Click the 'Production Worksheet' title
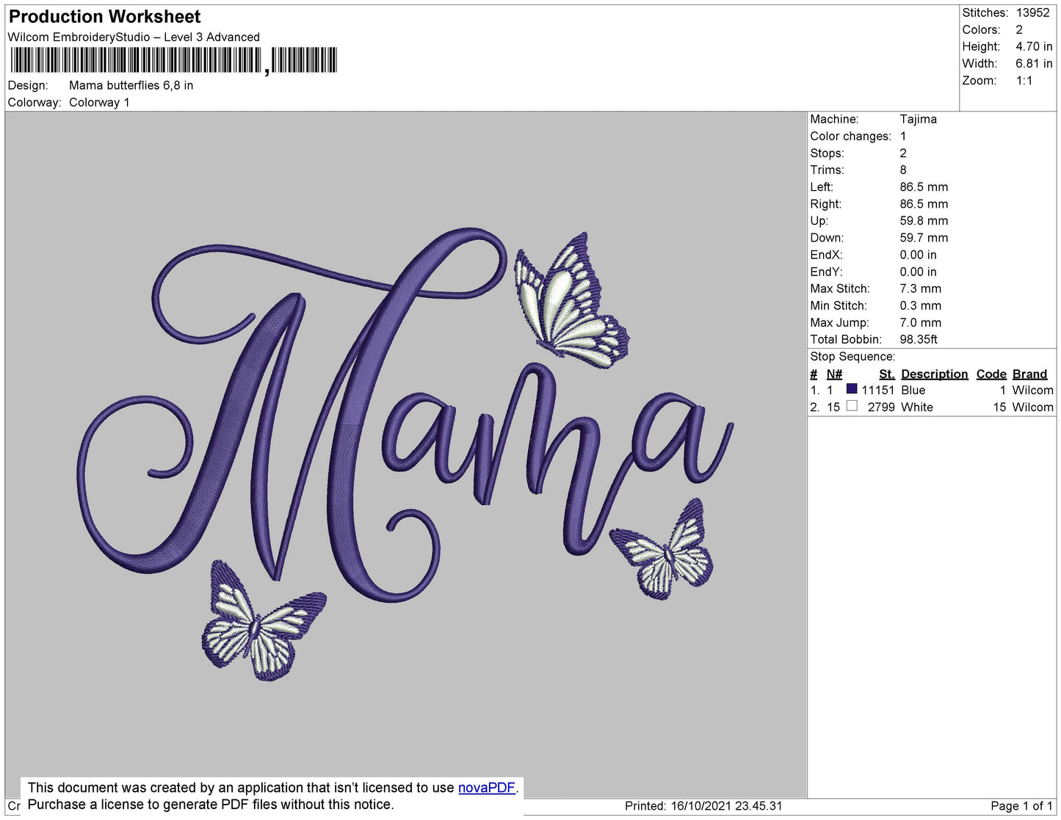Image resolution: width=1061 pixels, height=820 pixels. (104, 17)
